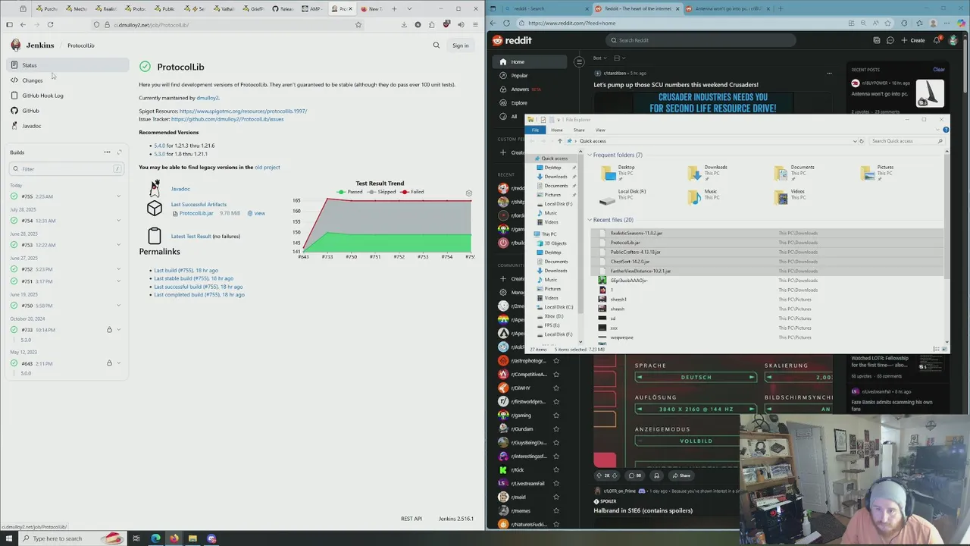Open Changes code icon in Jenkins sidebar
The image size is (970, 546).
[x=14, y=80]
